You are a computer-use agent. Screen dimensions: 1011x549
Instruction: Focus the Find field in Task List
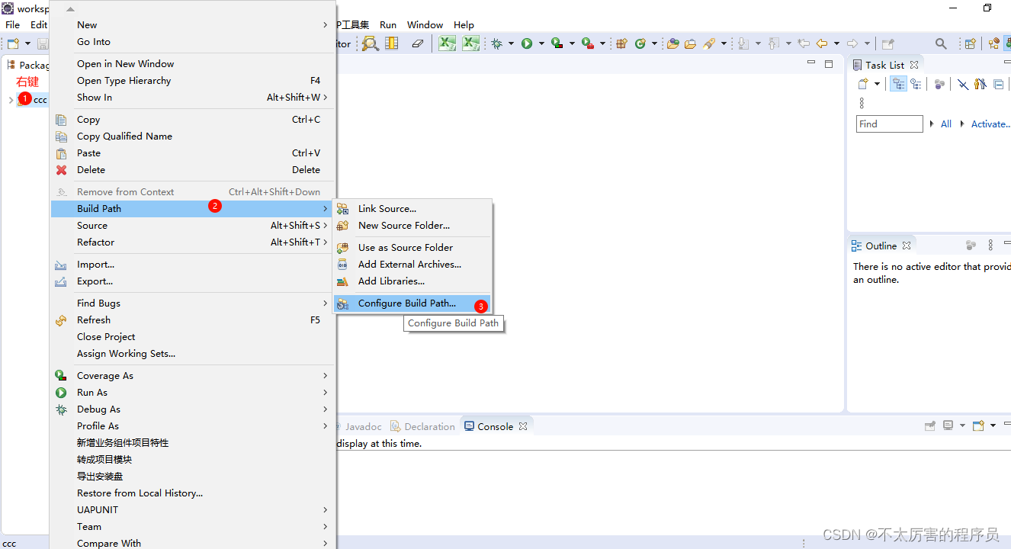[889, 124]
